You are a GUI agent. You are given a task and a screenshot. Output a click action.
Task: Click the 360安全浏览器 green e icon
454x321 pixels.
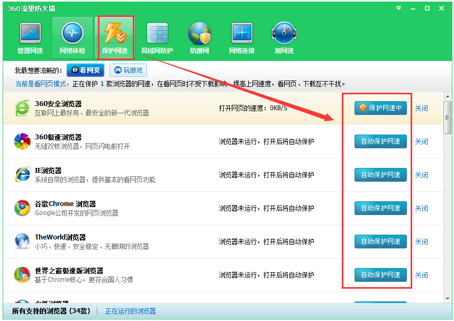[22, 108]
